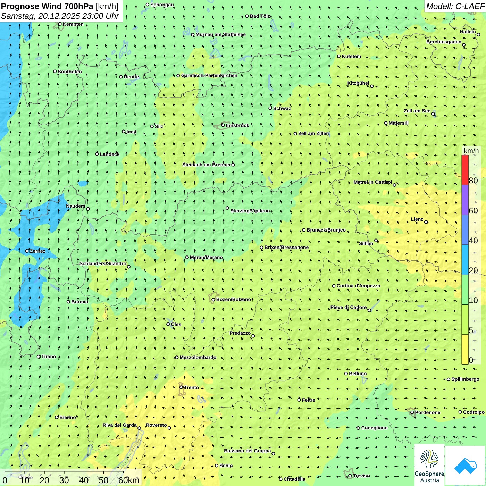Click the Zernez town label

(x=37, y=251)
